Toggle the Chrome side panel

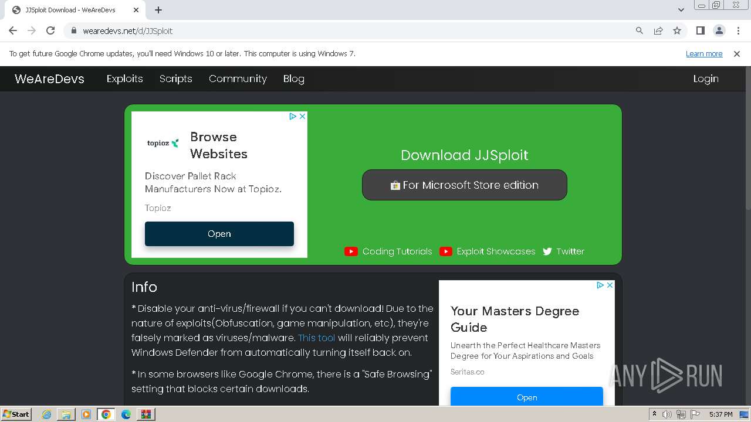701,30
